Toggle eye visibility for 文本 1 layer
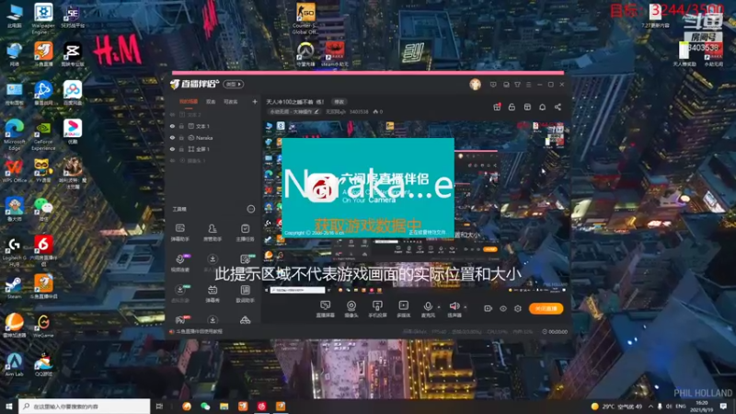 point(172,126)
